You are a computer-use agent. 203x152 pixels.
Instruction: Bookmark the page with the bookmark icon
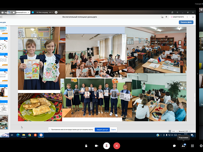point(166,17)
